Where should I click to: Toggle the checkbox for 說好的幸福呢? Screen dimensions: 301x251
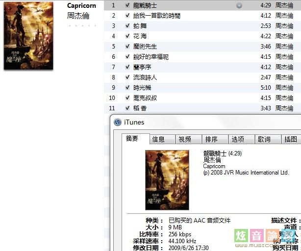(127, 56)
